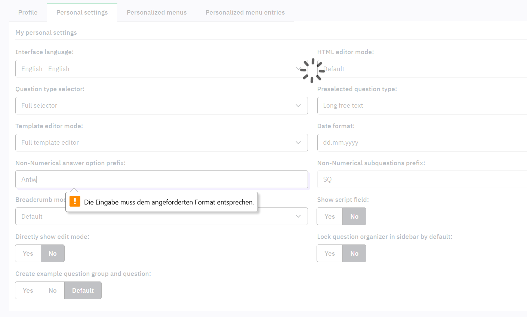The height and width of the screenshot is (317, 527).
Task: Choose No for example question group
Action: click(53, 290)
